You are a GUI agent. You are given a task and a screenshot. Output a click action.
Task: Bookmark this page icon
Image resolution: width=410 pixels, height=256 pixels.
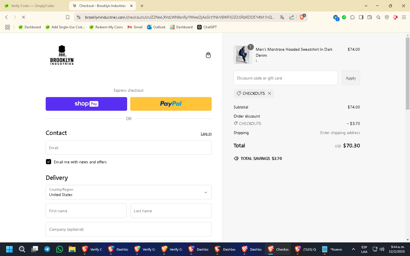[x=68, y=17]
